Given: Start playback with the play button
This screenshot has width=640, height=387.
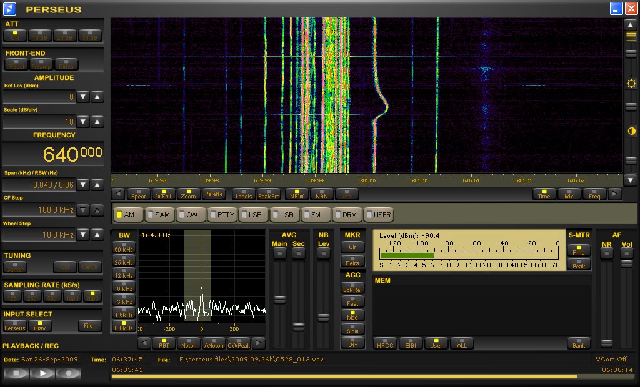Looking at the screenshot, I should pos(42,373).
